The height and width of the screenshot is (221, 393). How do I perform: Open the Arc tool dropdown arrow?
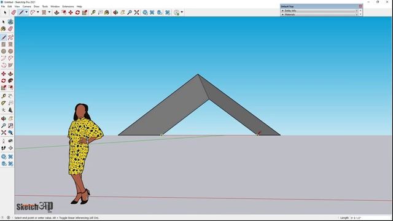pos(38,12)
